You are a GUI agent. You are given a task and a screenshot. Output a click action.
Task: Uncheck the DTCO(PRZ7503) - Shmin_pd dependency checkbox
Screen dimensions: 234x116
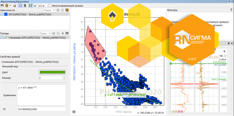click(x=2, y=15)
